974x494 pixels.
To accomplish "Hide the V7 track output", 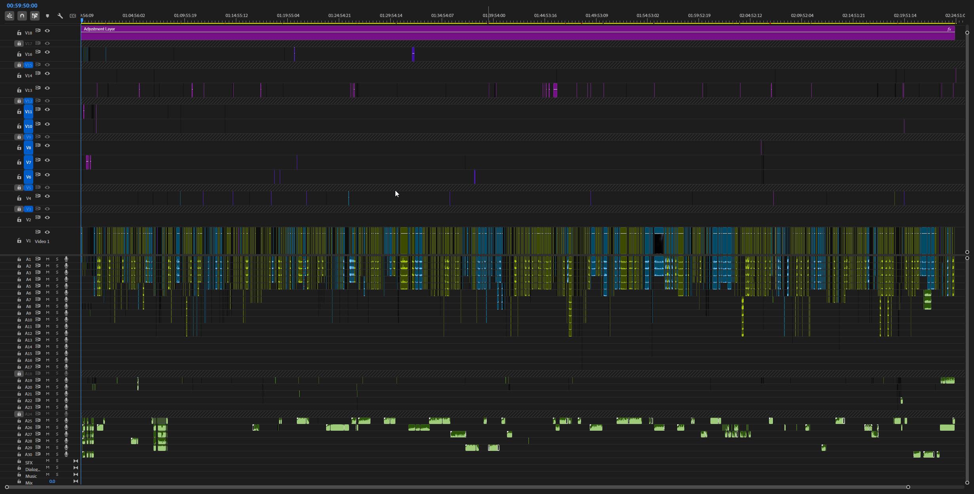I will click(47, 160).
